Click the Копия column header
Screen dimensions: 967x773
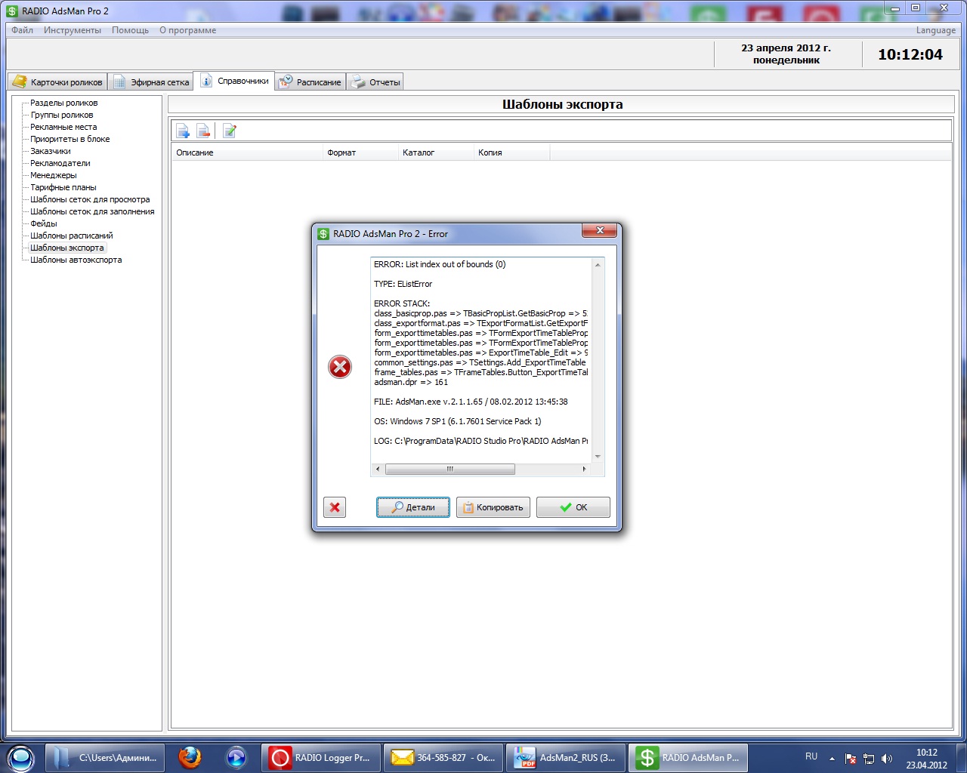(x=511, y=152)
